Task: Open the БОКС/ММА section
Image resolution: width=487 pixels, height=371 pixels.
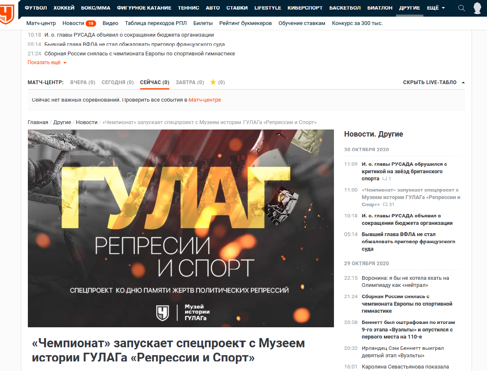Action: point(96,8)
